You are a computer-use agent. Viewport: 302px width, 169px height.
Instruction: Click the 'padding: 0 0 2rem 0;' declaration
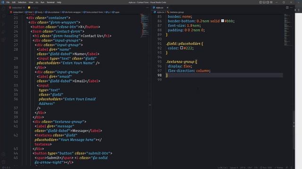[186, 30]
